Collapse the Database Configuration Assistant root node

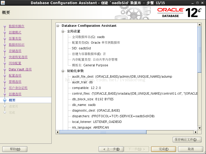pos(58,26)
